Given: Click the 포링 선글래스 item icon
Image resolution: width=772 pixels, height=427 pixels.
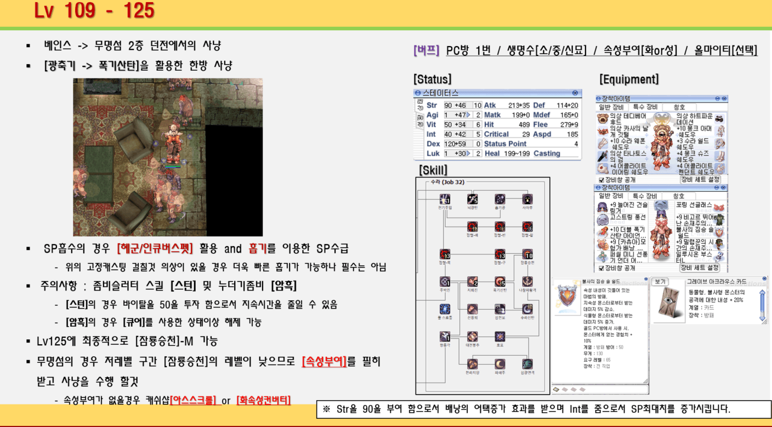Looking at the screenshot, I should coord(719,207).
